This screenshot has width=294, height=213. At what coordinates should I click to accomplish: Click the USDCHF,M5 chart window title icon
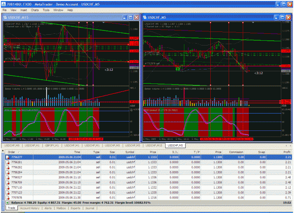[x=145, y=17]
